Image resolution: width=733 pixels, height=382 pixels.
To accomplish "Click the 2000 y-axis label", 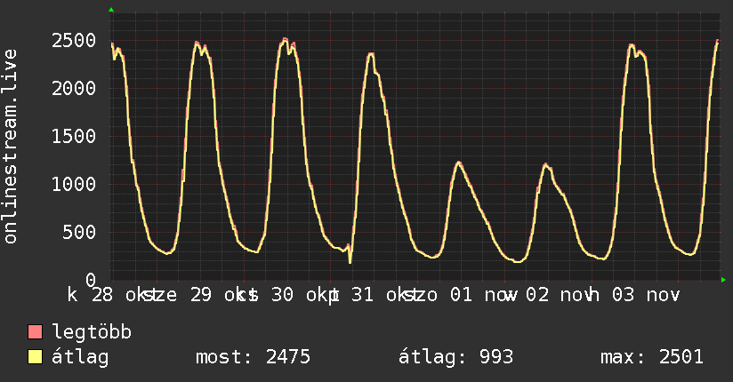I will tap(74, 88).
